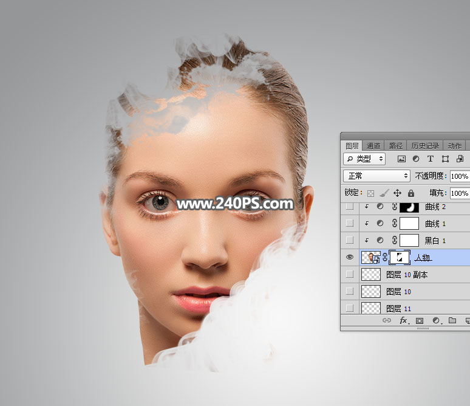Viewport: 470px width, 406px height.
Task: Click the pixel layer filter icon
Action: [x=401, y=159]
